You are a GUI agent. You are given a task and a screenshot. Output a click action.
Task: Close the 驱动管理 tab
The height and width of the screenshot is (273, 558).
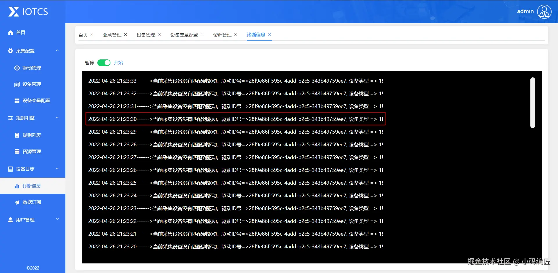click(x=126, y=34)
